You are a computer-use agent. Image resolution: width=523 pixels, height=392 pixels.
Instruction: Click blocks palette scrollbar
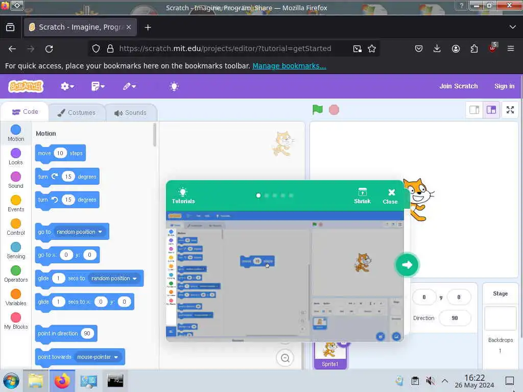point(154,135)
